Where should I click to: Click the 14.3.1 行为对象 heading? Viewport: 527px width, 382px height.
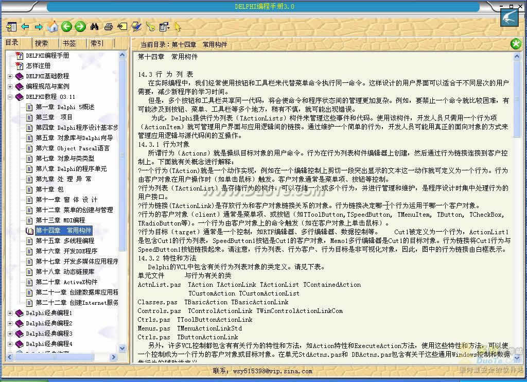[x=164, y=144]
